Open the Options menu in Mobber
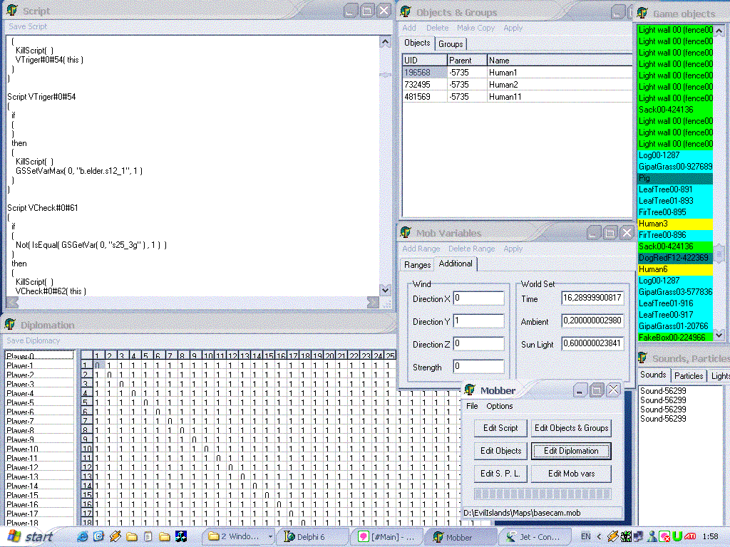 point(499,406)
